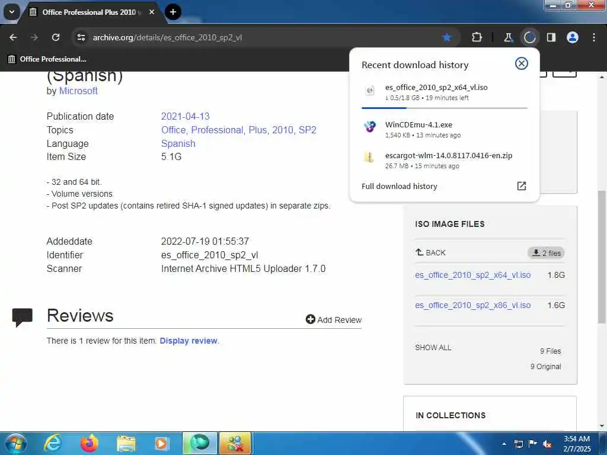Open Windows Explorer folder icon in taskbar
This screenshot has height=455, width=607.
tap(126, 443)
